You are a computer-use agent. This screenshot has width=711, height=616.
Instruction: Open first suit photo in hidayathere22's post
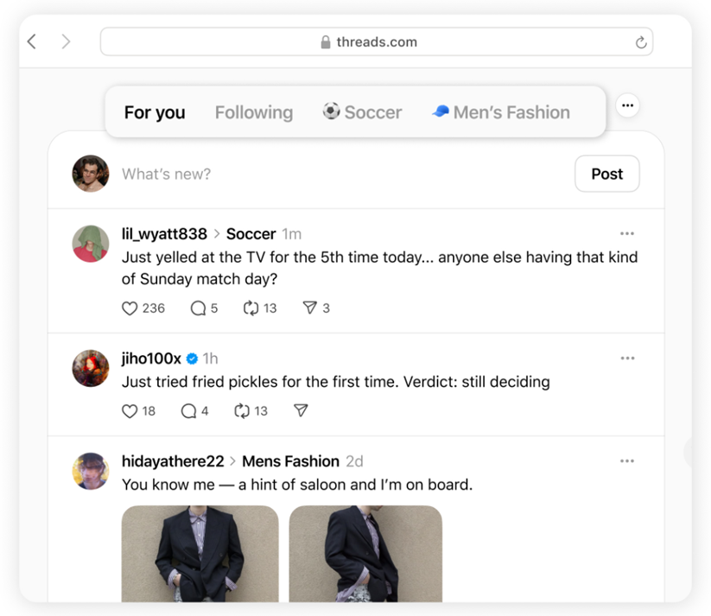click(200, 553)
